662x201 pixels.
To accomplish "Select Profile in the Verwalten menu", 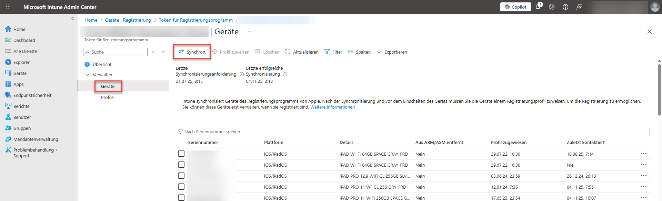I will (x=107, y=98).
